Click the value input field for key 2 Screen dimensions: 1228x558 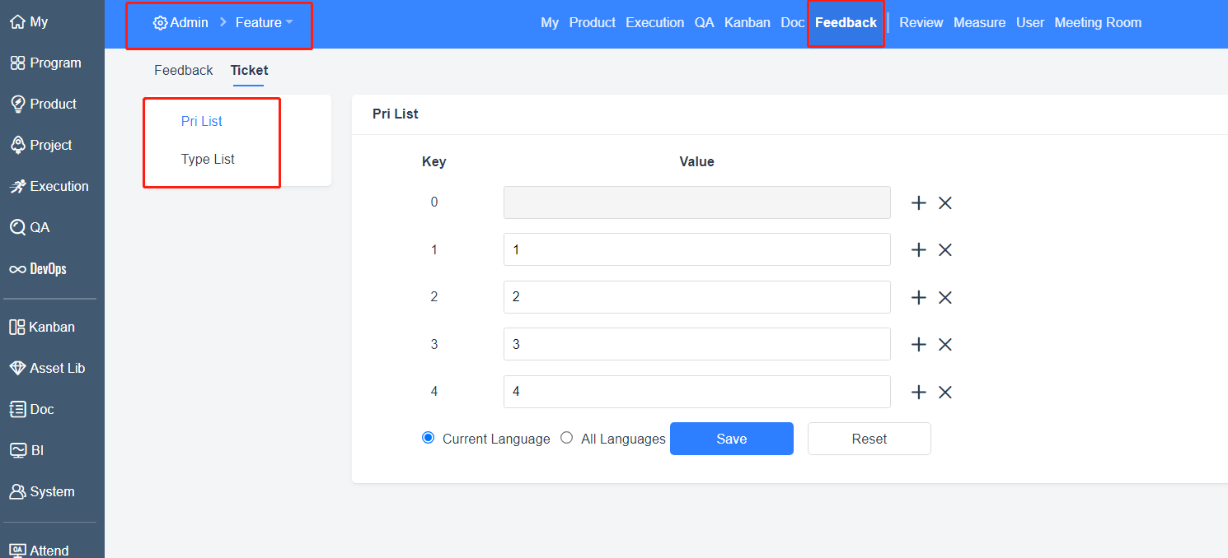pos(696,297)
